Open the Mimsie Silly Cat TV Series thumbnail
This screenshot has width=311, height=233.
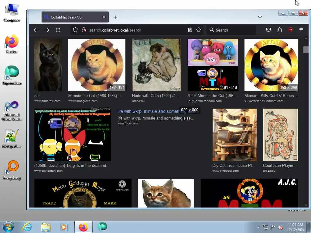click(x=271, y=65)
